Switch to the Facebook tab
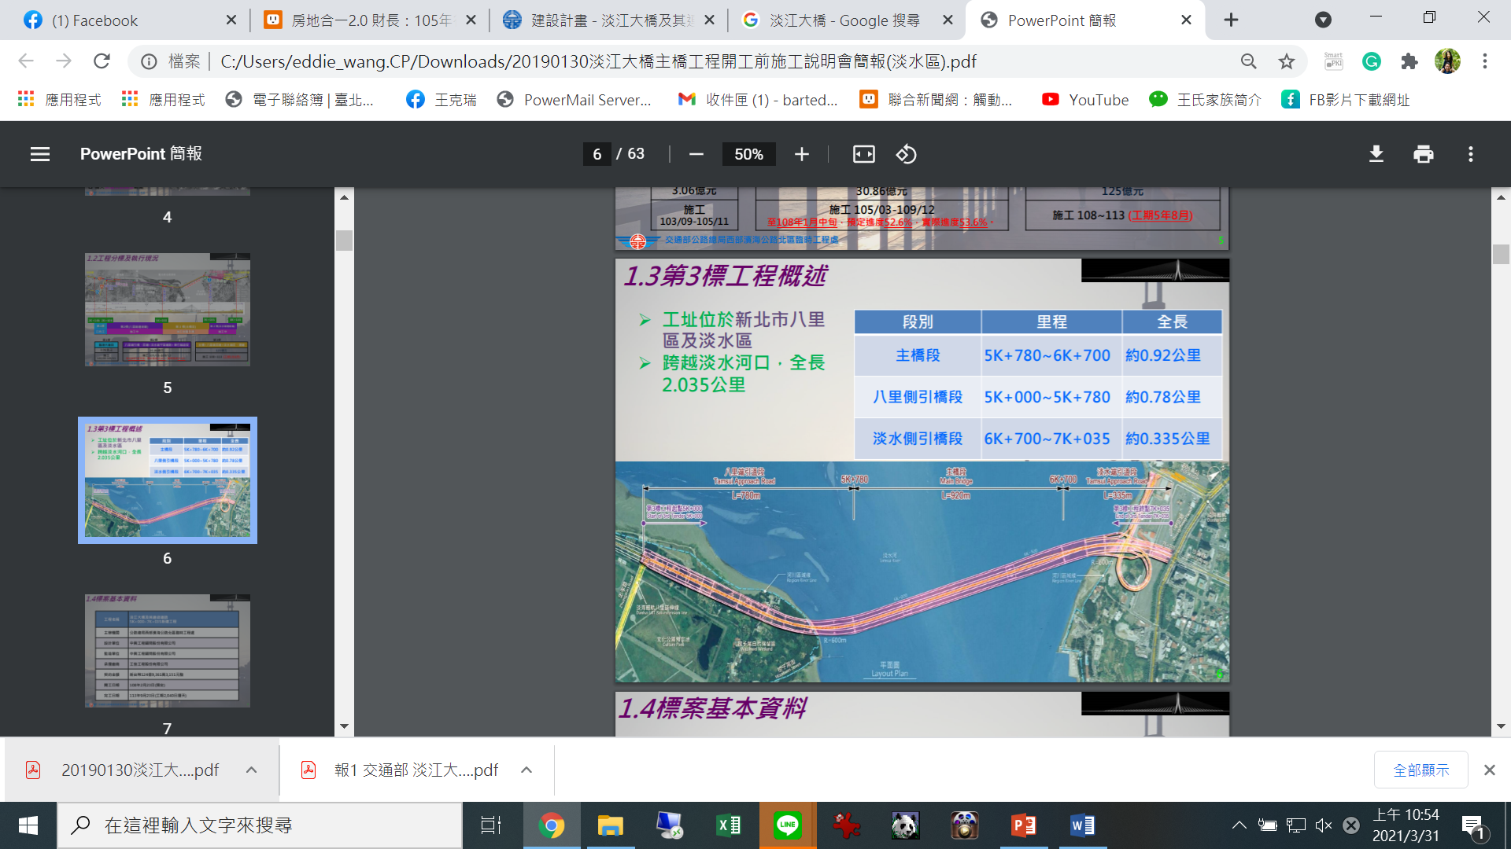Screen dimensions: 1511x849 (x=94, y=20)
